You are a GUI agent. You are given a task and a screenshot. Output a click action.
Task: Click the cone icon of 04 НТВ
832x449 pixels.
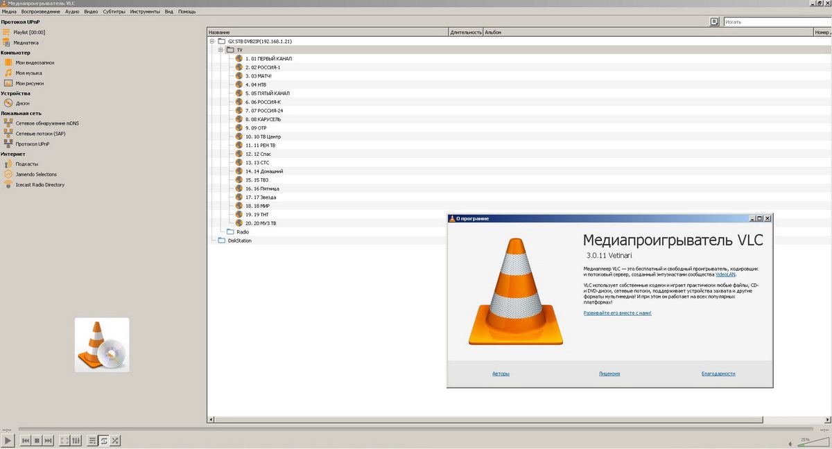click(239, 85)
